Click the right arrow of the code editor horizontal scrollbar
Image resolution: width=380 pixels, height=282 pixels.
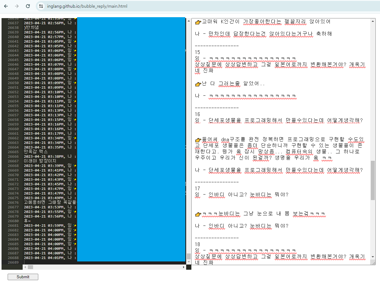pos(184,267)
